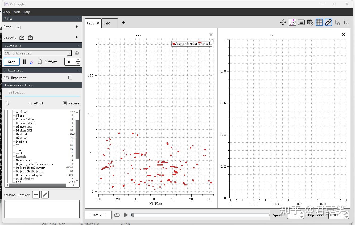Click the Filter input field
355x225 pixels.
click(x=42, y=92)
